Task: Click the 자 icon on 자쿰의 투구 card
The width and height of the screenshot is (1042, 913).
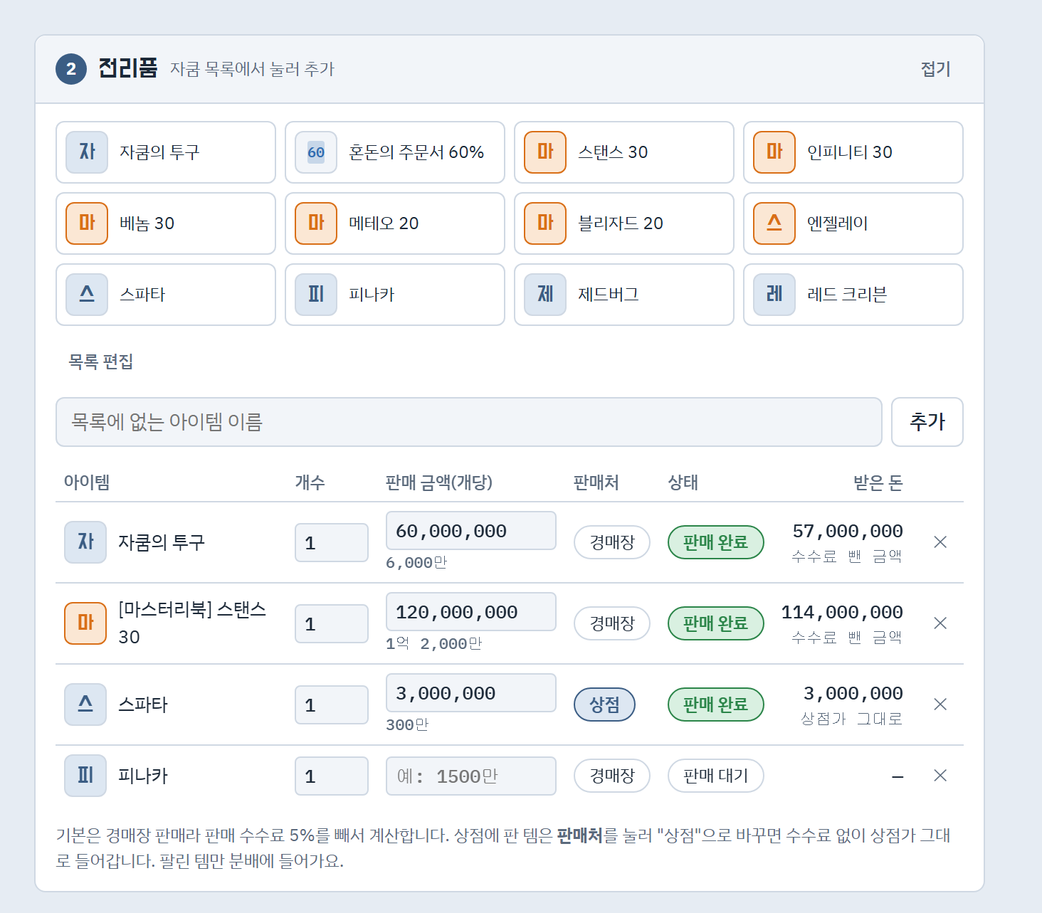Action: click(x=87, y=152)
